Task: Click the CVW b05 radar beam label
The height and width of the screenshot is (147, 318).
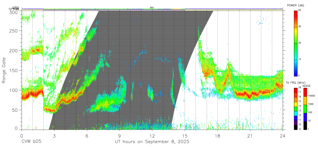Action: pos(31,142)
